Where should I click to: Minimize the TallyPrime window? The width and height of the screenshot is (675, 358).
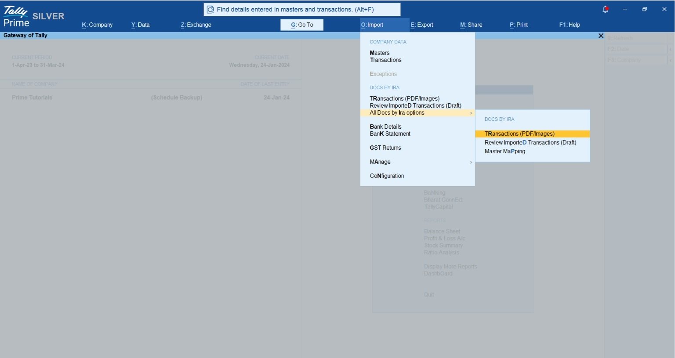[625, 9]
